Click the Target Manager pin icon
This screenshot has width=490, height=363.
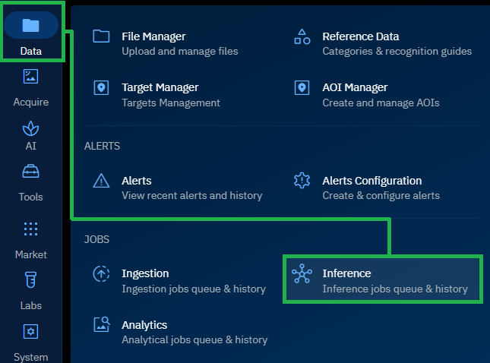[x=101, y=88]
